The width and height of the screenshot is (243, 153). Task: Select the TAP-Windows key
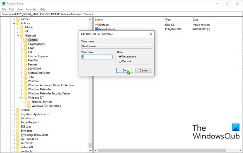click(x=29, y=139)
